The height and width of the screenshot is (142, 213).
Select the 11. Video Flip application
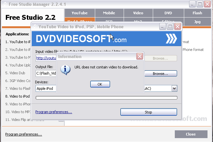pos(18,120)
